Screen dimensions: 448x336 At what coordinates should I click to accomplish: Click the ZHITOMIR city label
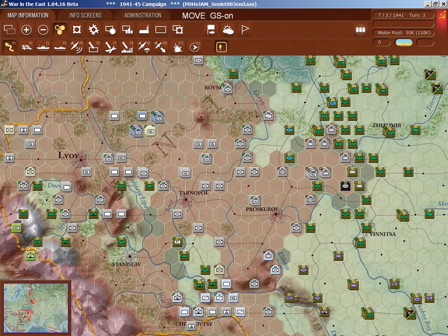coord(387,125)
